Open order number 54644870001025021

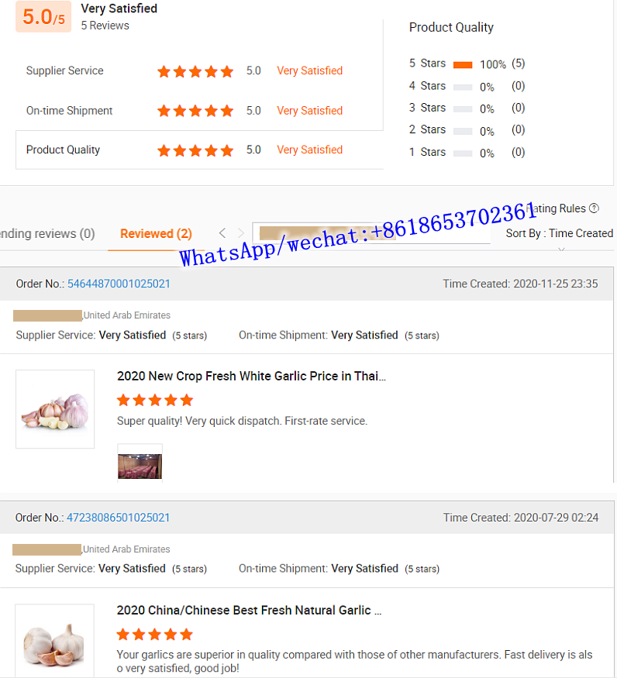click(x=119, y=284)
